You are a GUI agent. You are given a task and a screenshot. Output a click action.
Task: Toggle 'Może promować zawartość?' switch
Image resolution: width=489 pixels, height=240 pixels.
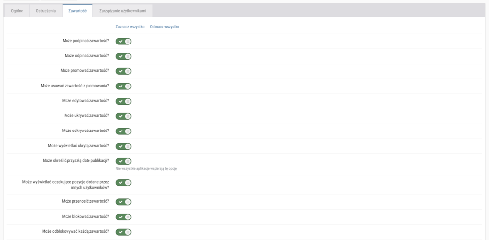pyautogui.click(x=123, y=71)
